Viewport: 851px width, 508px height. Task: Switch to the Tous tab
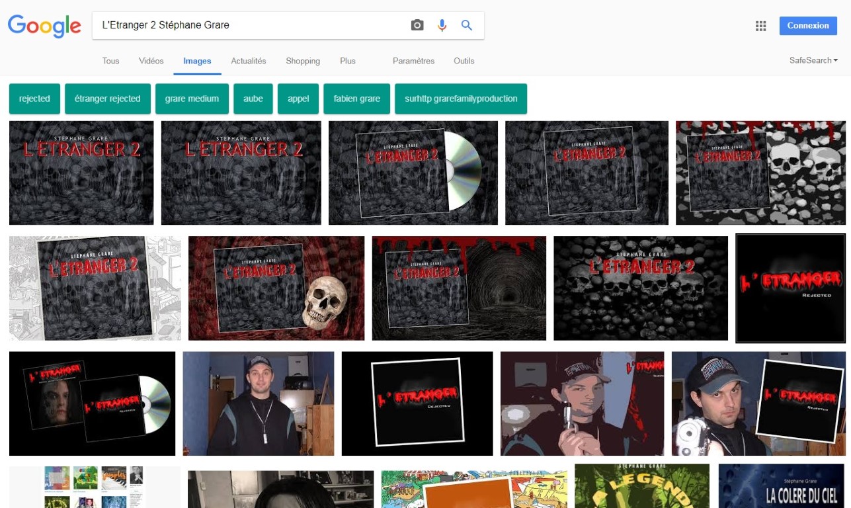tap(110, 61)
